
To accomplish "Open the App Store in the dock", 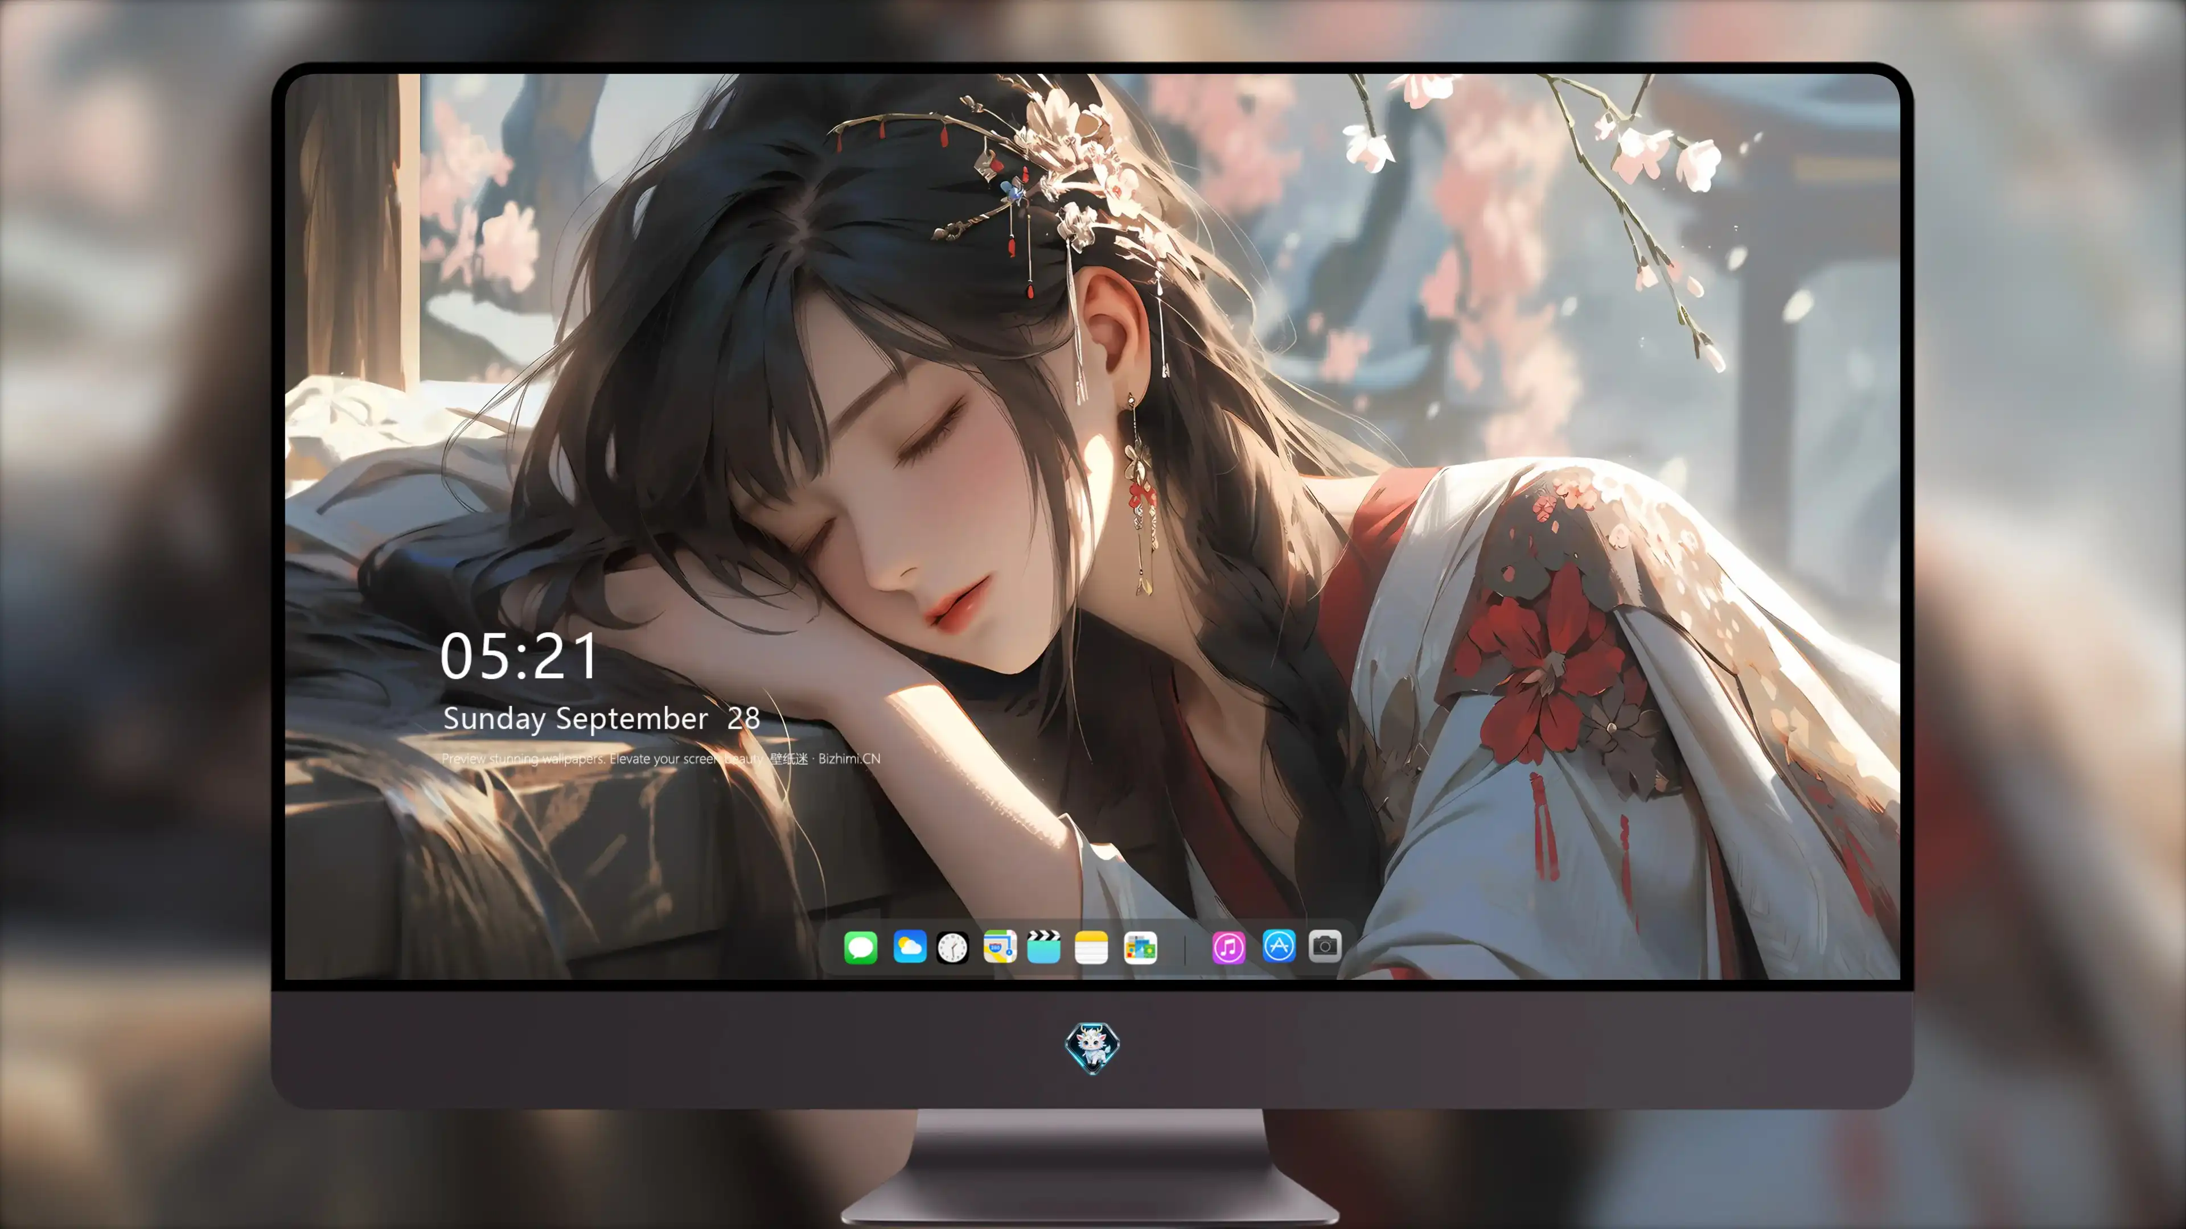I will (1279, 946).
